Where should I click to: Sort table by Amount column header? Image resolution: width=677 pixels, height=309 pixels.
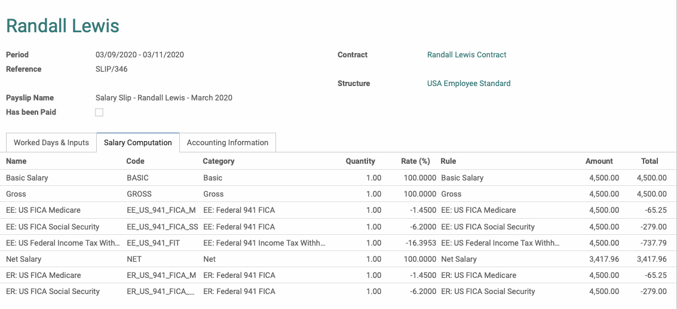point(599,161)
